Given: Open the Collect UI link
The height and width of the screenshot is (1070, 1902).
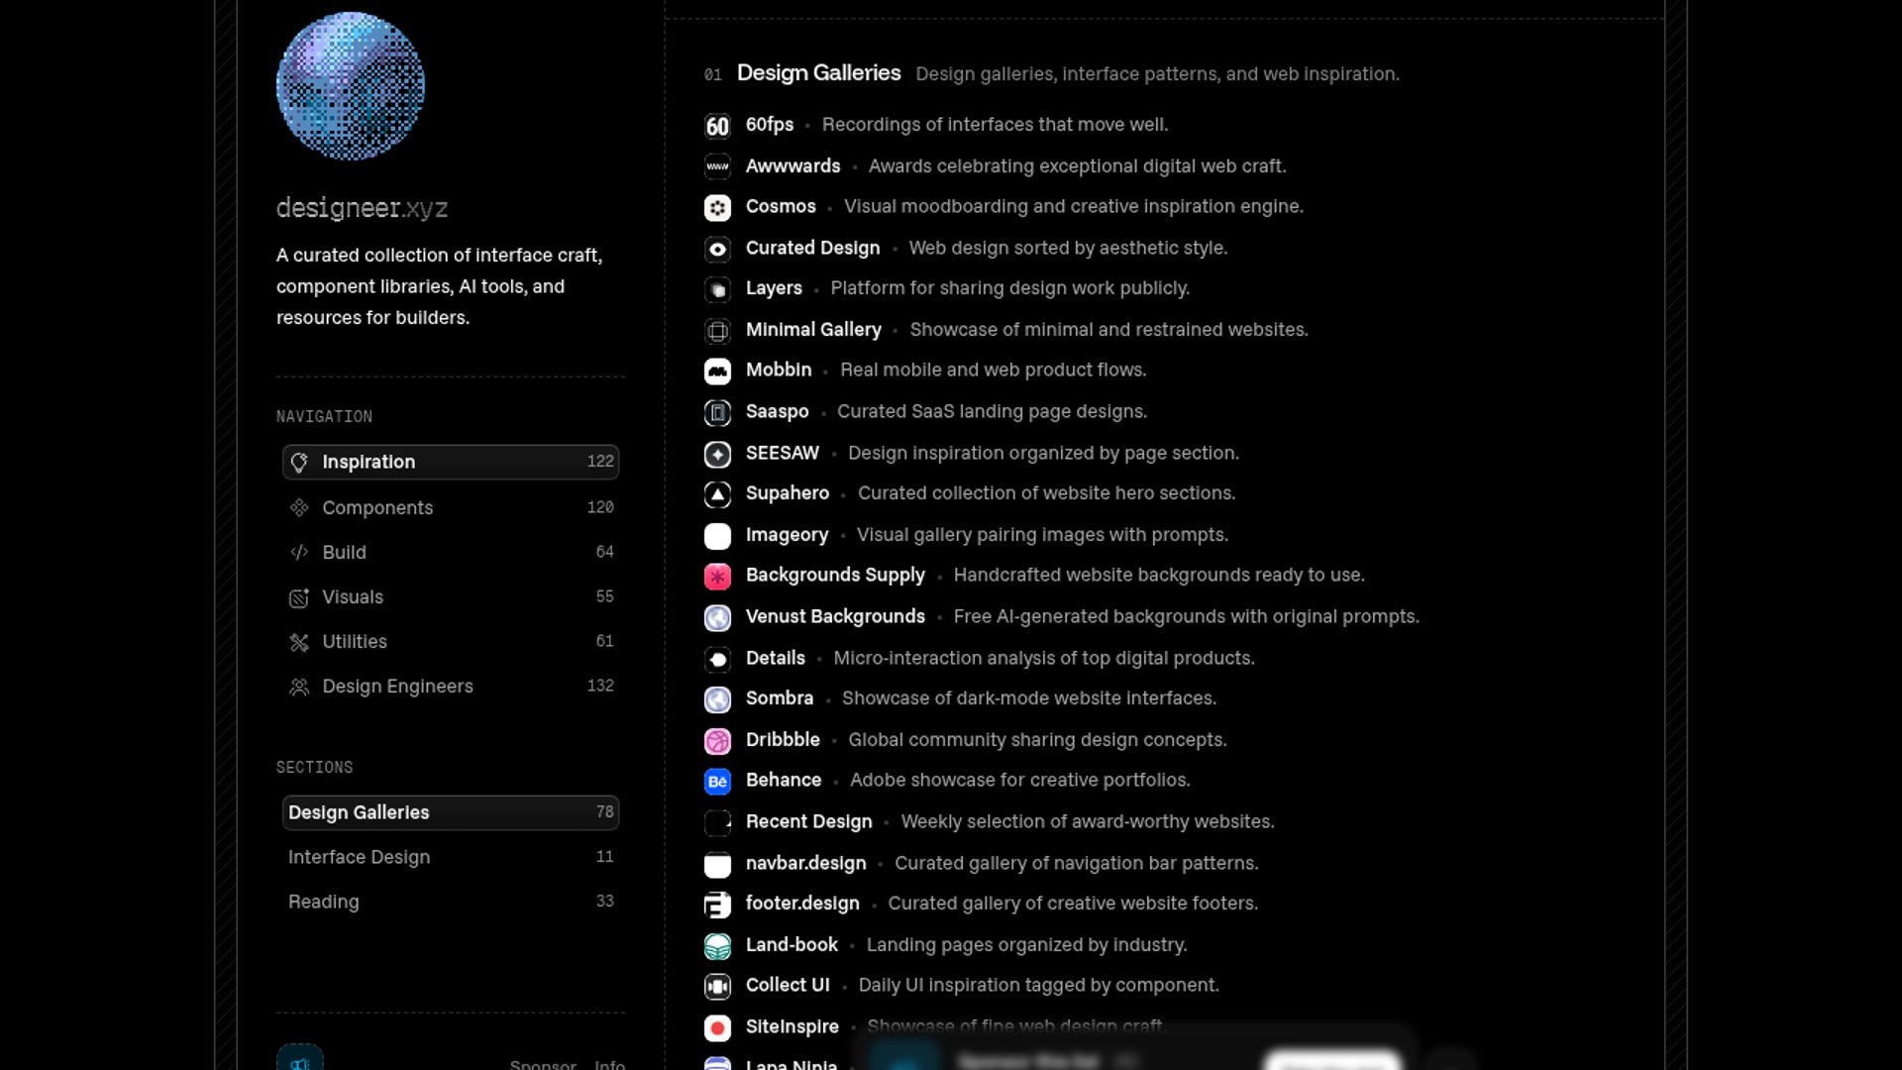Looking at the screenshot, I should click(x=788, y=986).
